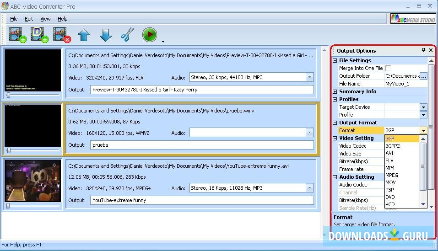Open Audio dropdown for prueba.wmv
The image size is (438, 251).
[309, 133]
